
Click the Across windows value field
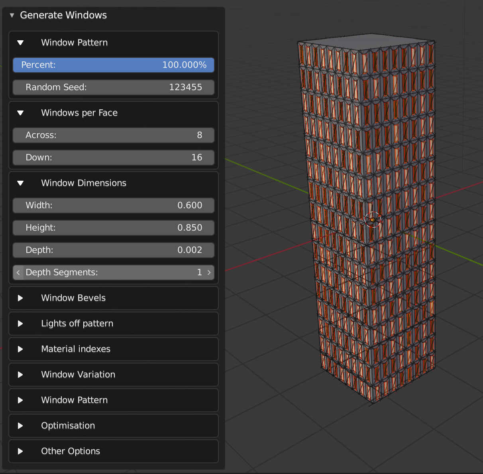click(114, 135)
